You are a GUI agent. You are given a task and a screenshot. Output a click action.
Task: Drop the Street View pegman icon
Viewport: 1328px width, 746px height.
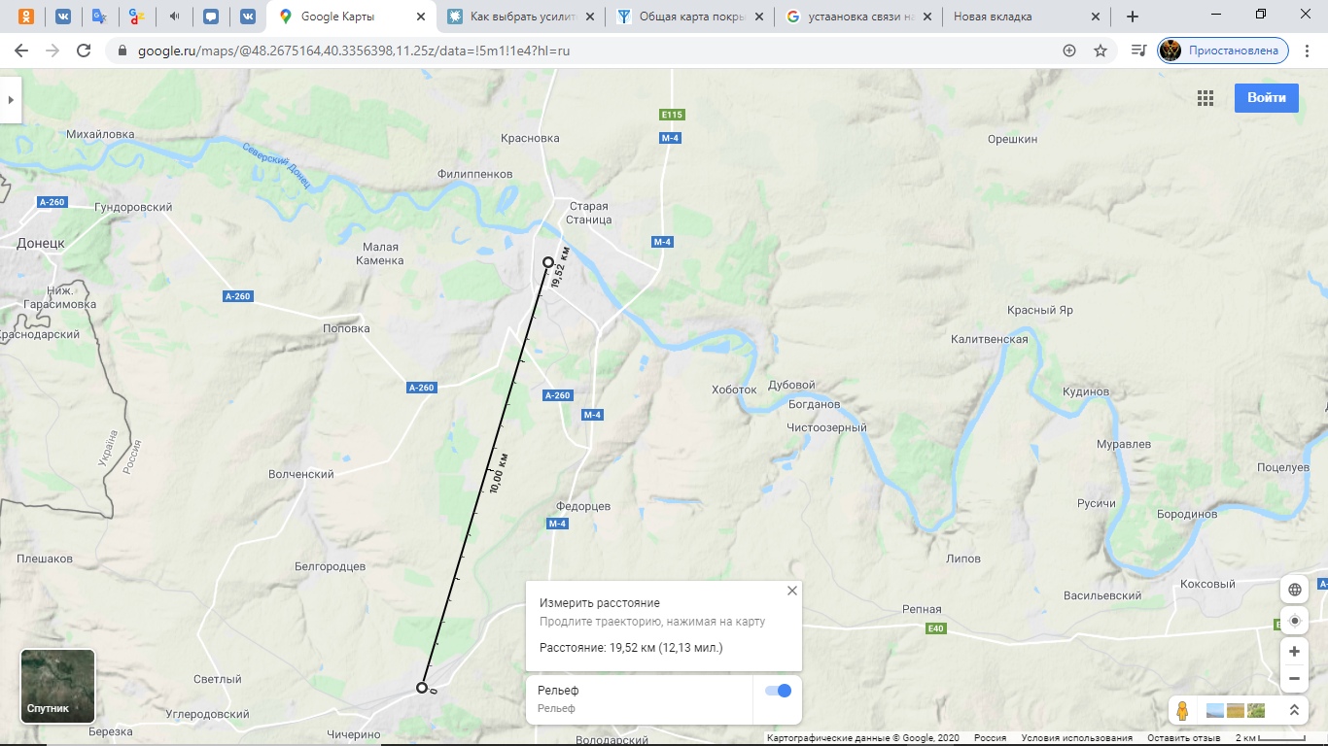(1182, 710)
